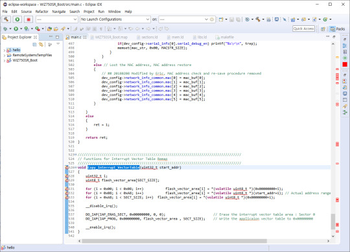Click the green Launch run button
This screenshot has width=350, height=252.
tap(17, 19)
